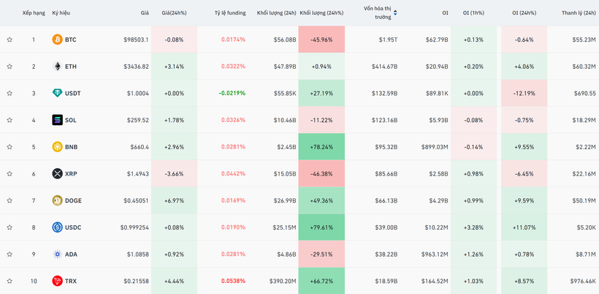Click the XRP coin icon
Image resolution: width=599 pixels, height=294 pixels.
[57, 174]
